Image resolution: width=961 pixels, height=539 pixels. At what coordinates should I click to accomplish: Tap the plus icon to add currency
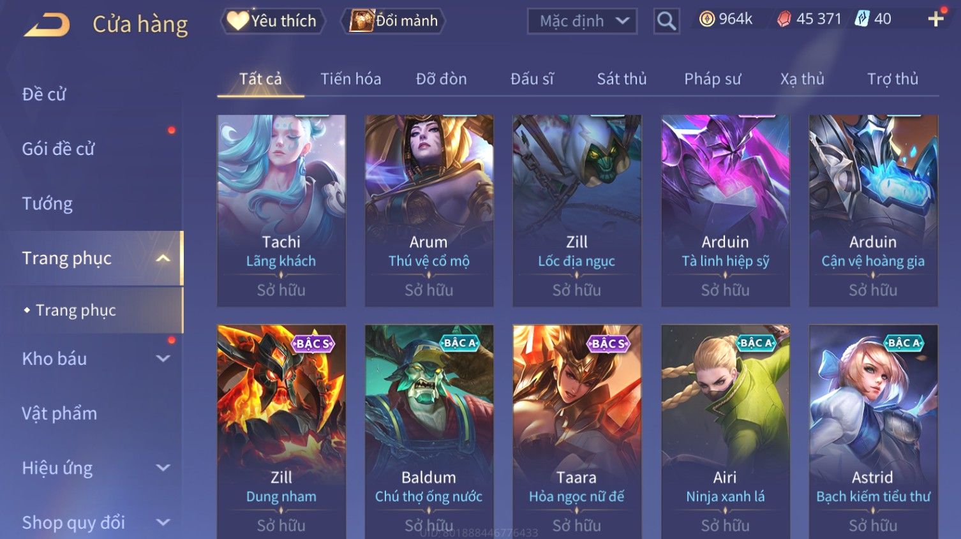(936, 19)
